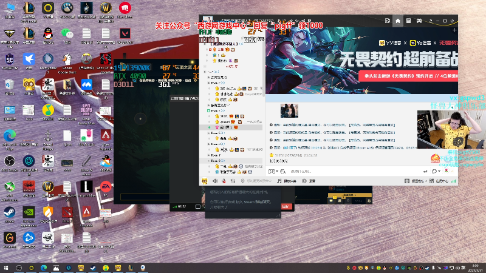Open the WeChat desktop icon

(x=67, y=36)
